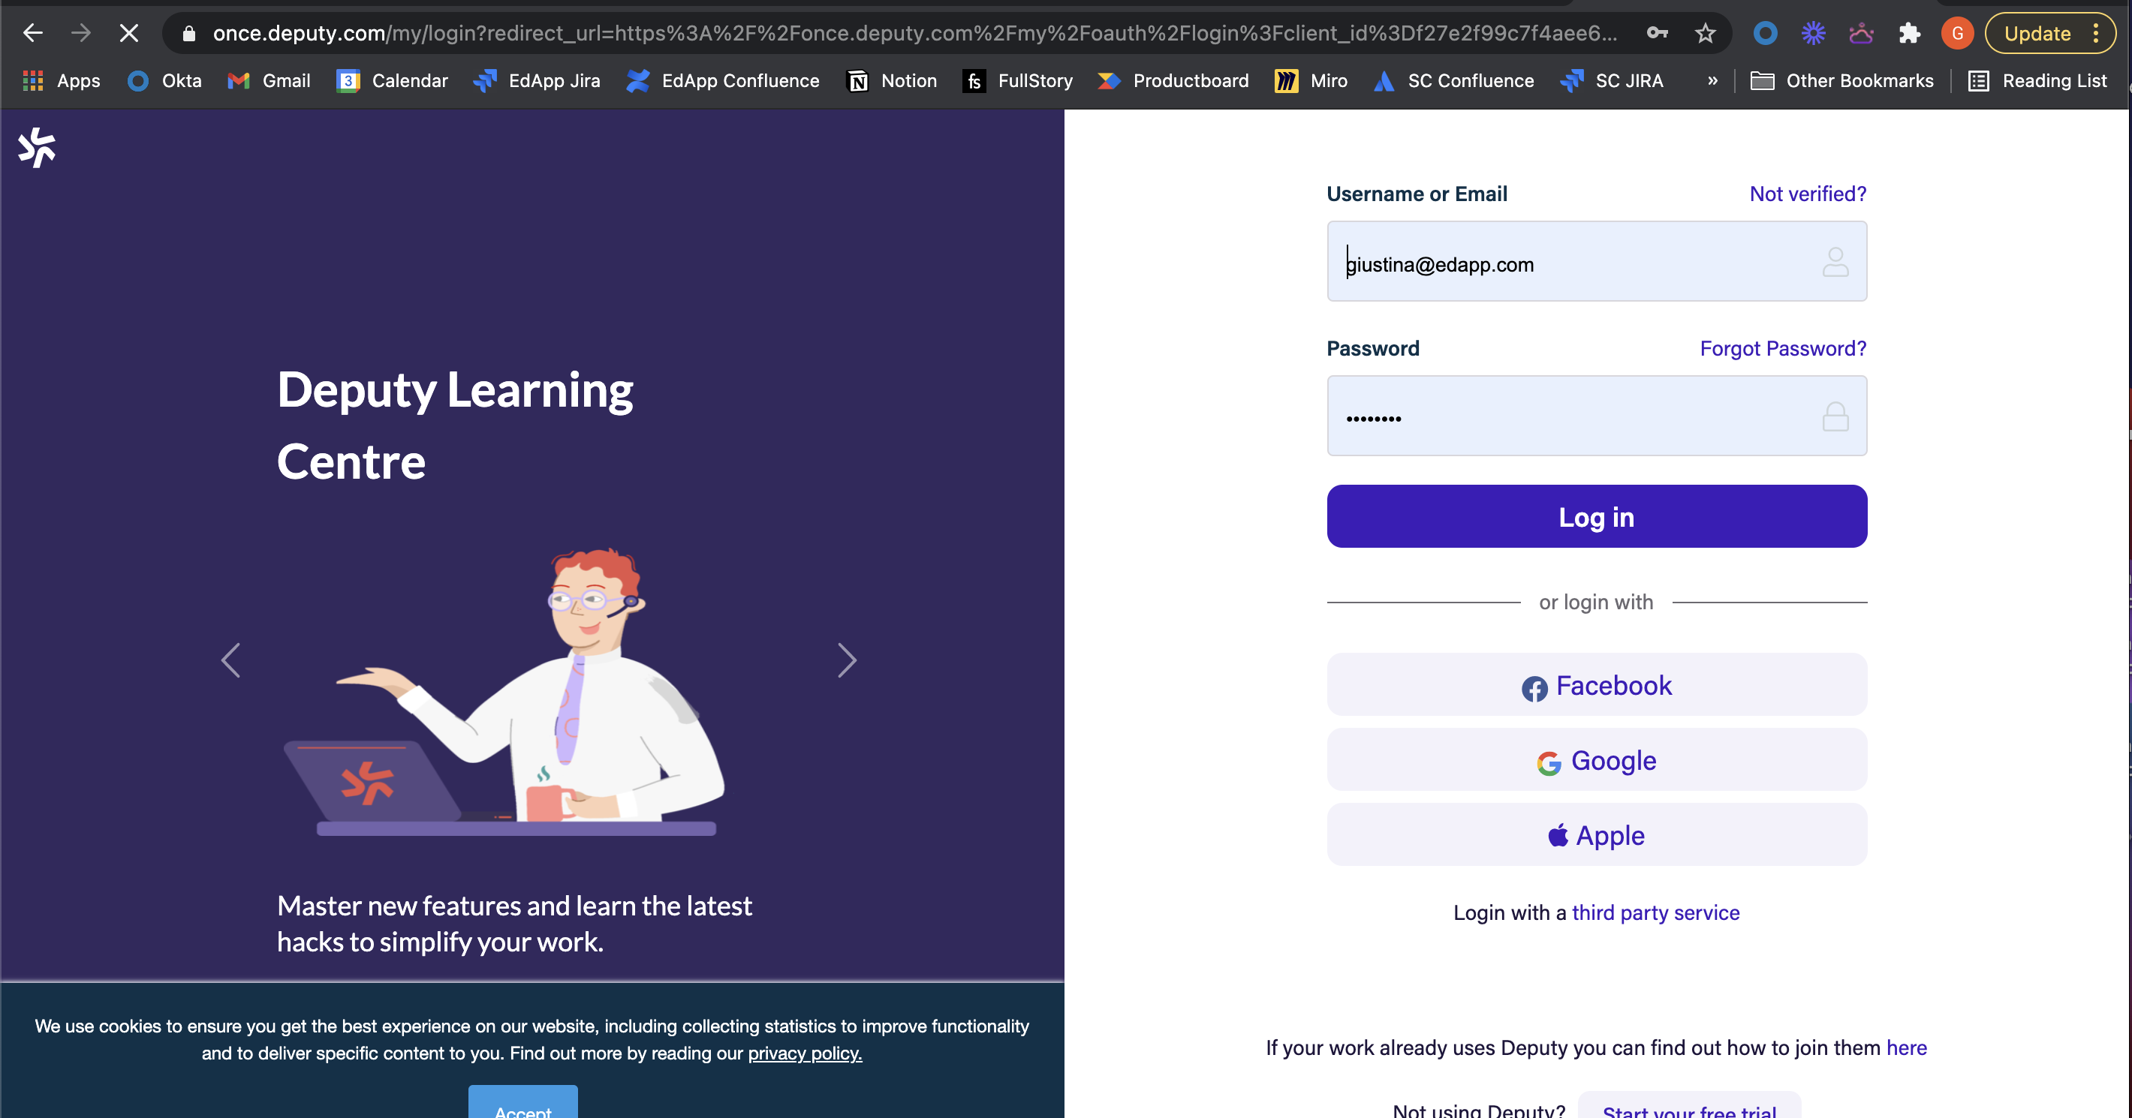Viewport: 2132px width, 1118px height.
Task: Open the Other Bookmarks folder
Action: [x=1841, y=80]
